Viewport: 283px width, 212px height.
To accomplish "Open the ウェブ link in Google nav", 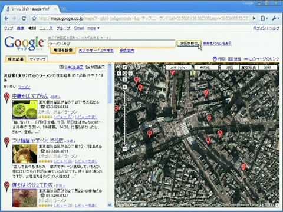I will pyautogui.click(x=9, y=28).
